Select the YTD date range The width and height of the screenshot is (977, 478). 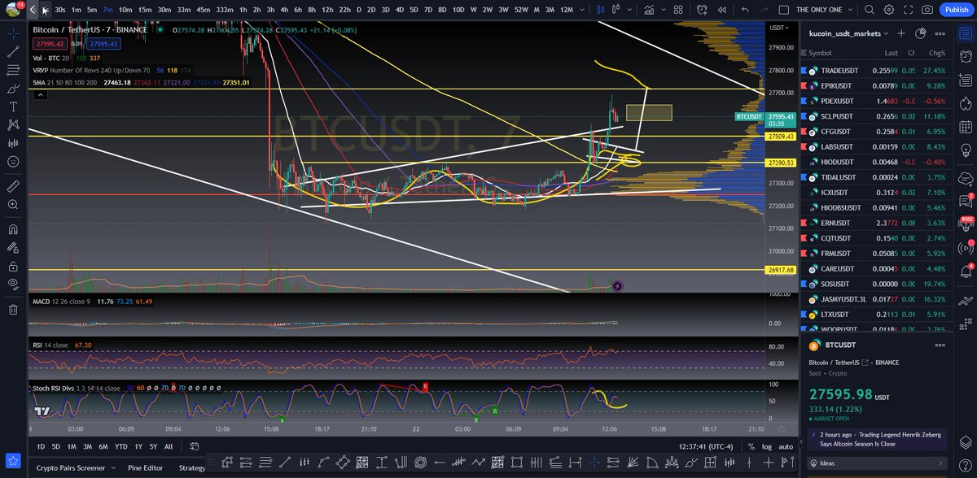coord(120,446)
